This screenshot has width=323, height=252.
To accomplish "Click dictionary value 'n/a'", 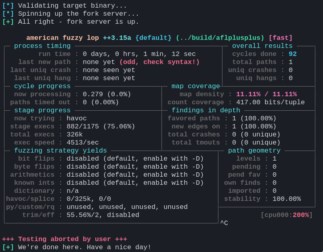I will coord(73,190).
